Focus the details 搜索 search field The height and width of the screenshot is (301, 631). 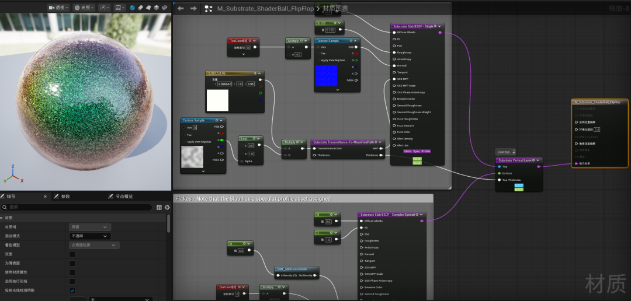coord(77,207)
